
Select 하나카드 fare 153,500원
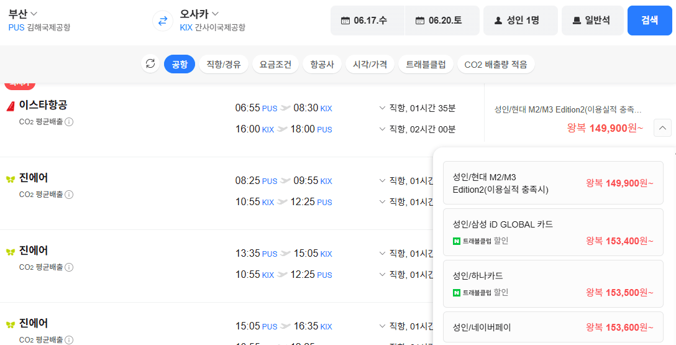tap(553, 283)
